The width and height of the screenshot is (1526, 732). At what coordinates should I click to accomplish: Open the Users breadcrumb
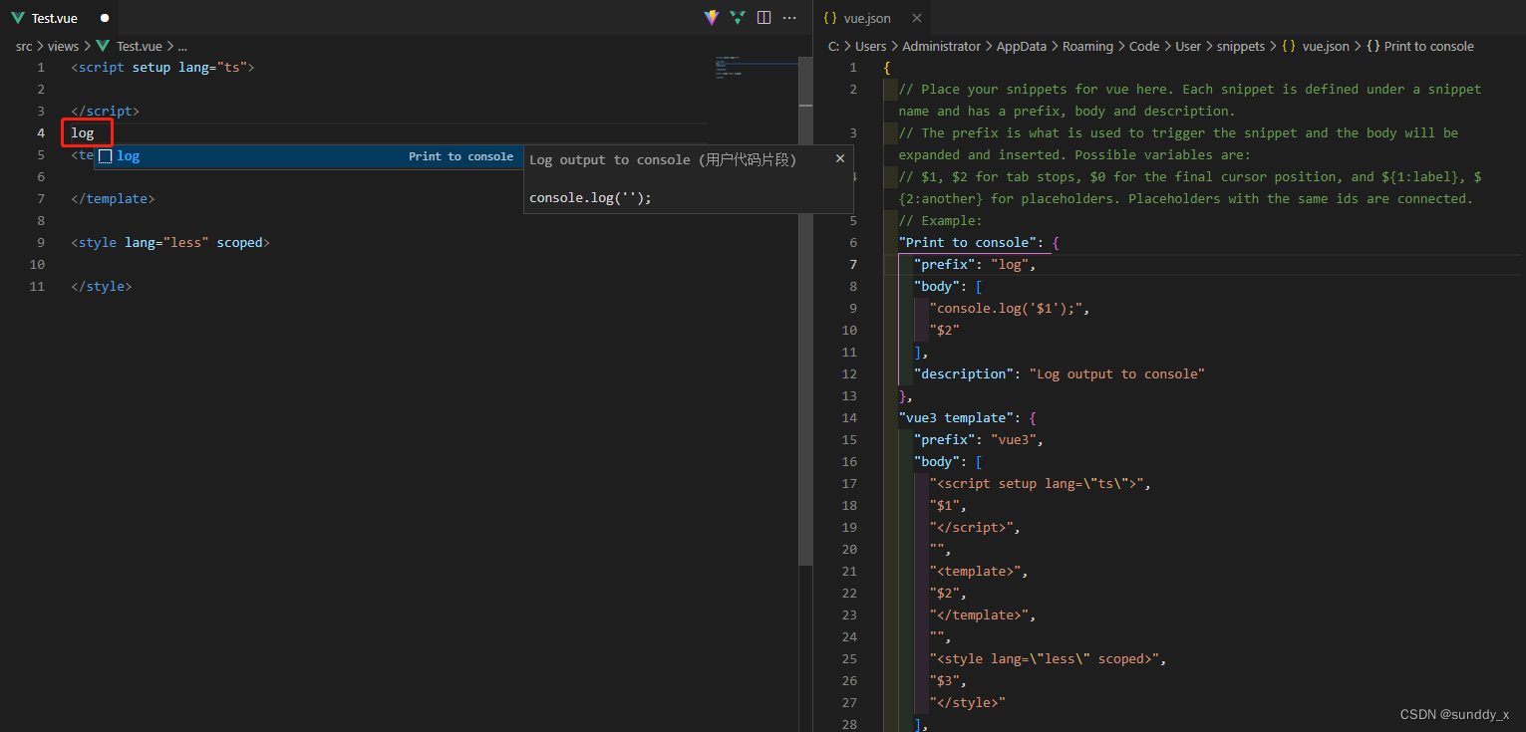pos(870,46)
